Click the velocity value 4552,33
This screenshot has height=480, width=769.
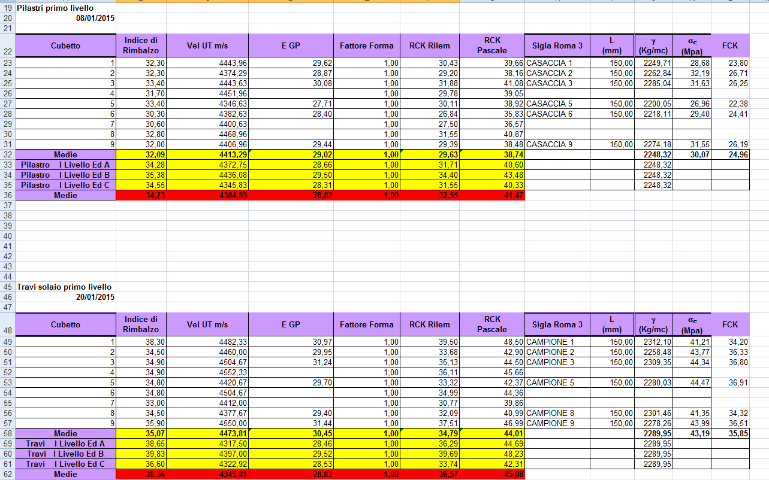207,372
